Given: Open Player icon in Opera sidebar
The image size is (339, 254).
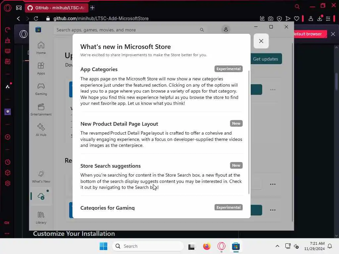Looking at the screenshot, I should [x=8, y=137].
